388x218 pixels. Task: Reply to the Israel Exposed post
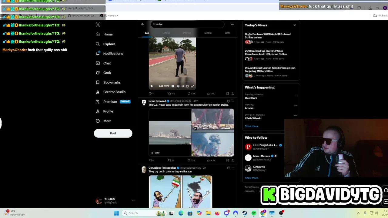coord(151,160)
